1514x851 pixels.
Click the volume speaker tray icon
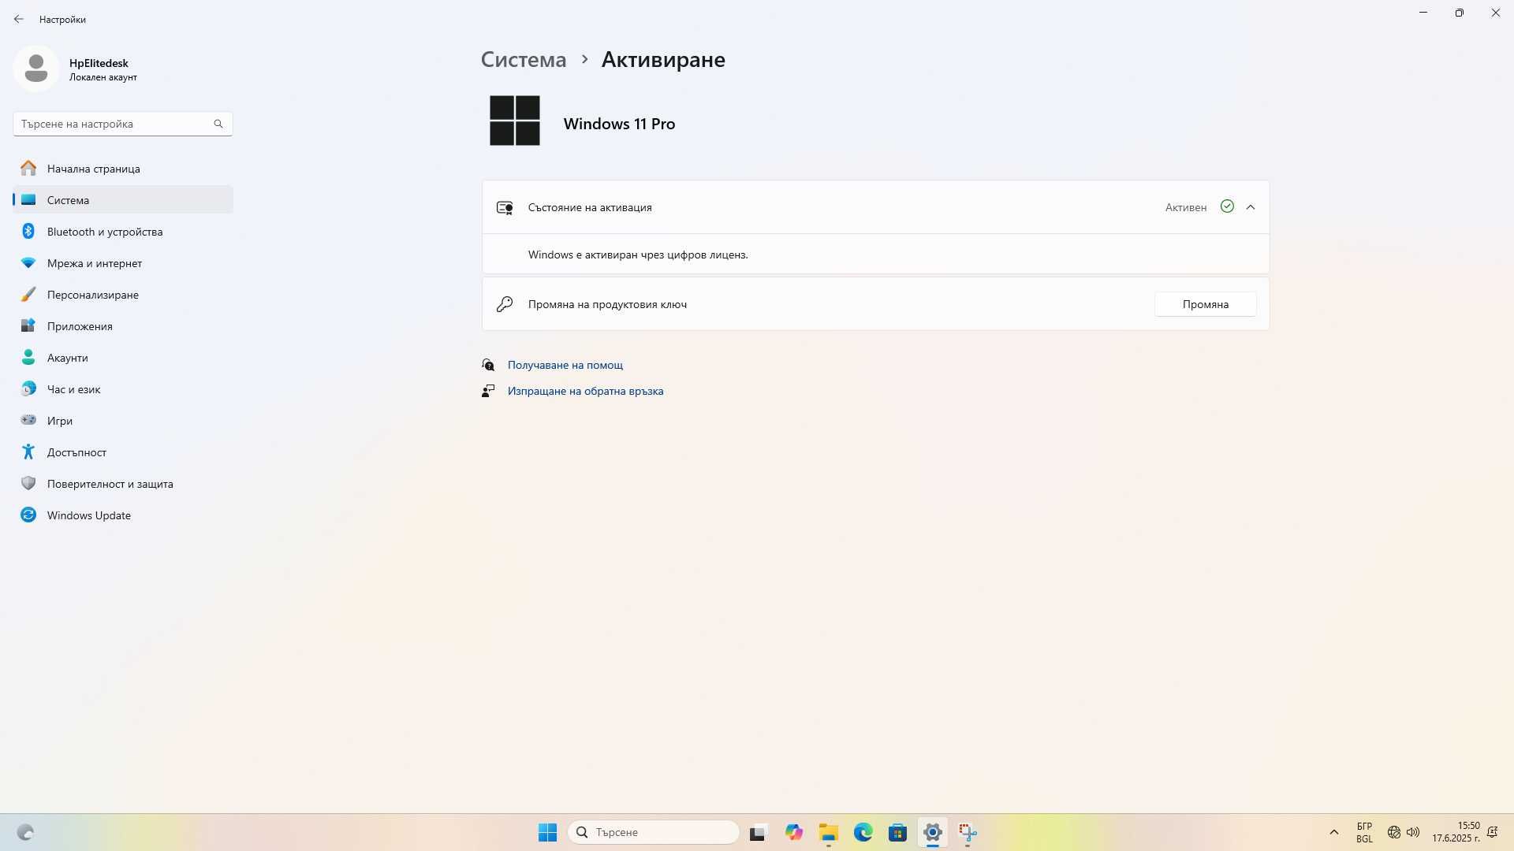click(x=1413, y=832)
